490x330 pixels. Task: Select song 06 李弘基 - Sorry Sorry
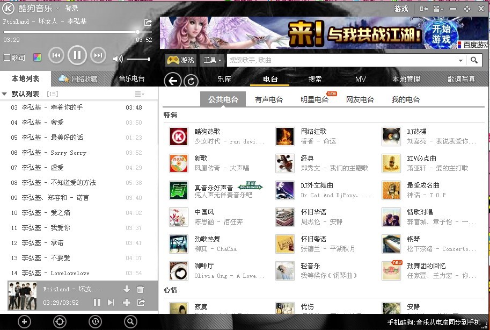pos(79,153)
